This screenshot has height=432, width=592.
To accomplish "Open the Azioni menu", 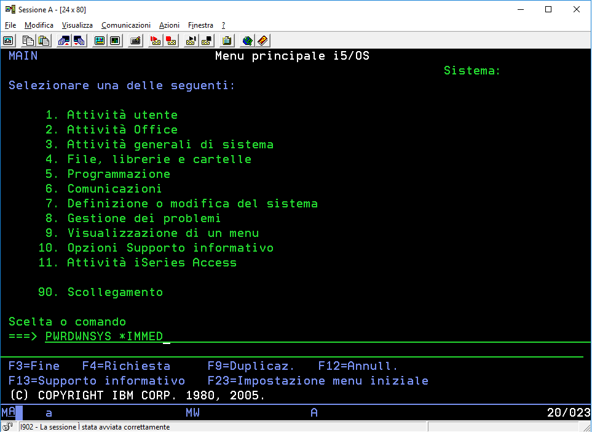I will 169,25.
